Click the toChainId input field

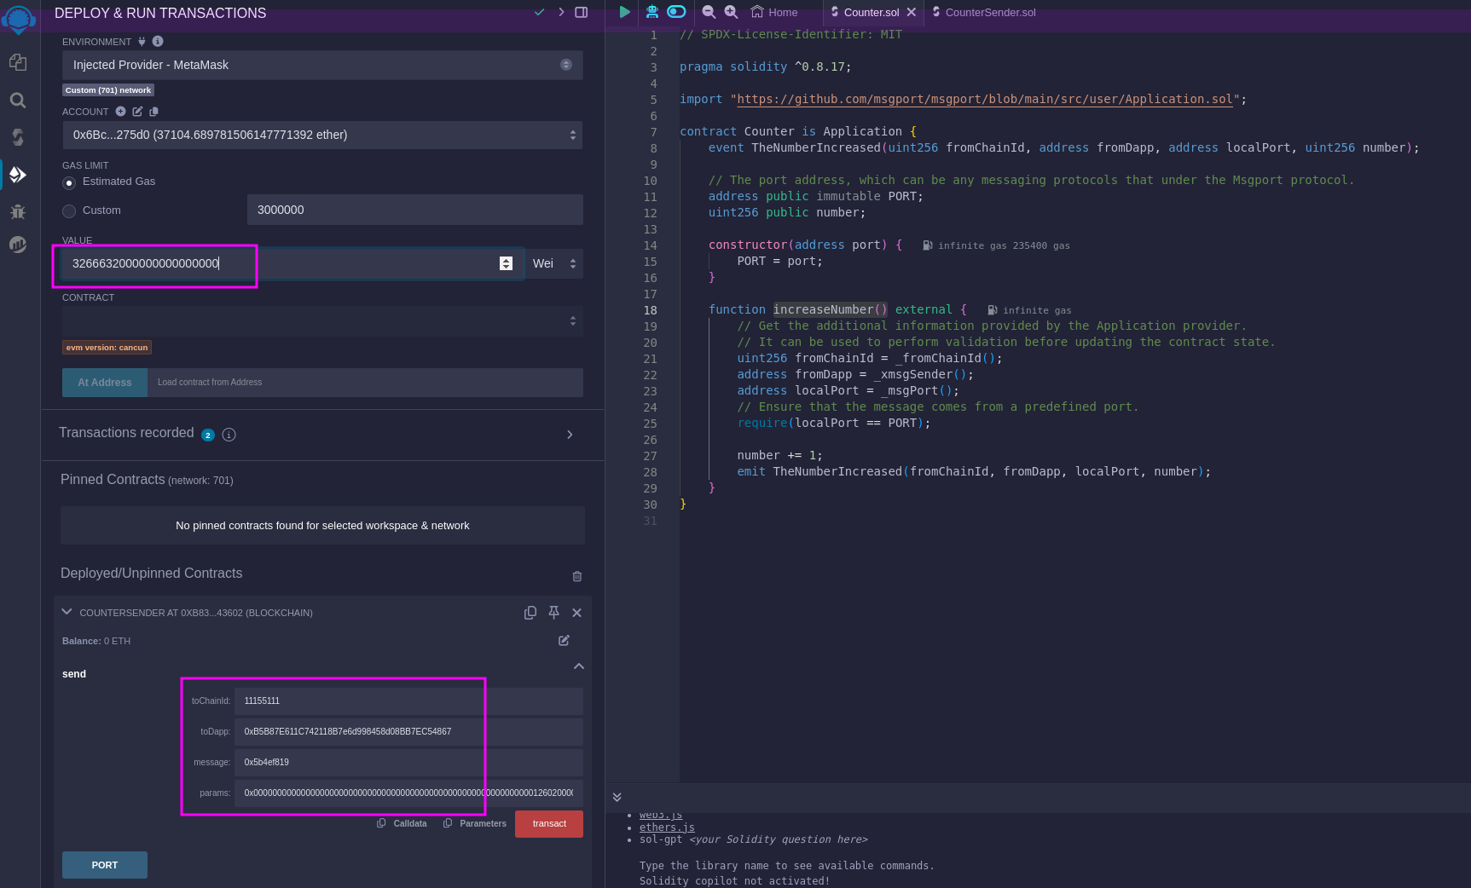point(408,701)
